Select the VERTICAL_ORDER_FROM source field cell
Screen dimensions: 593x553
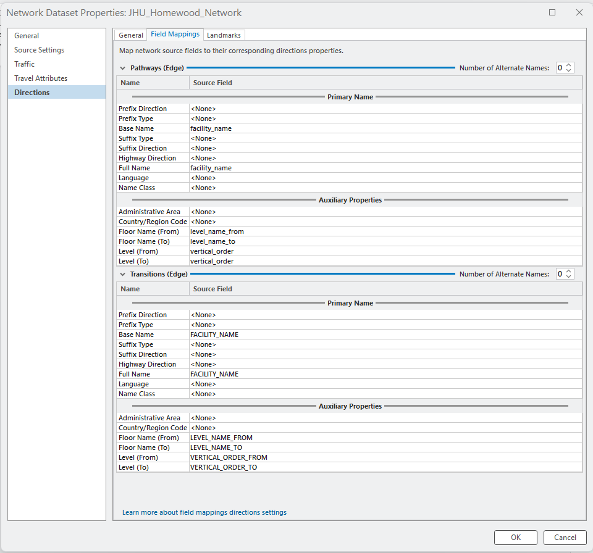(385, 457)
